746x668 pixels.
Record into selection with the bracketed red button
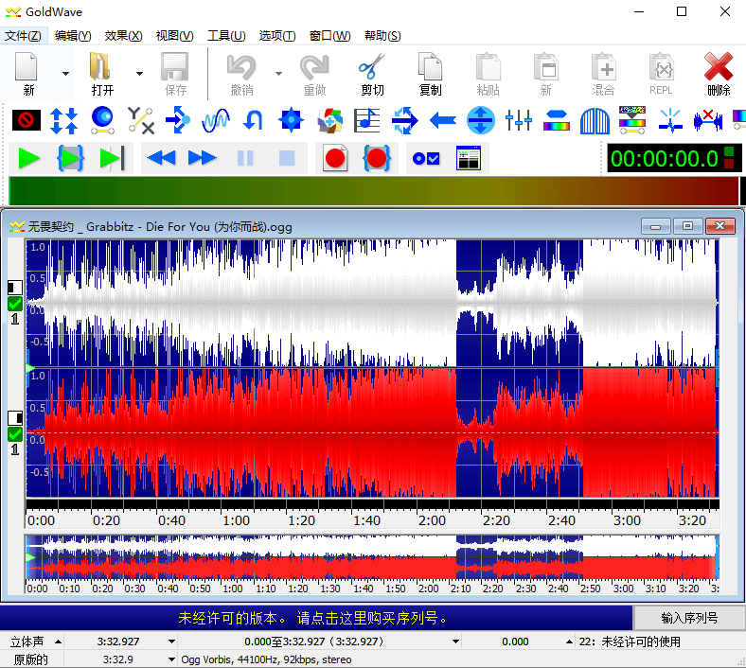[x=377, y=158]
